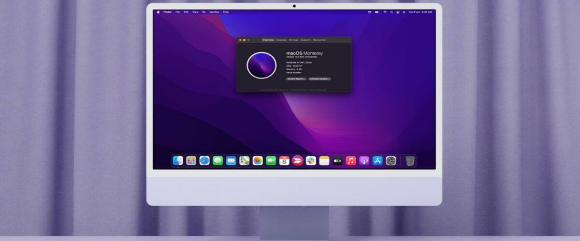Screen dimensions: 580x241
Task: Open Slack from the Dock
Action: (311, 161)
